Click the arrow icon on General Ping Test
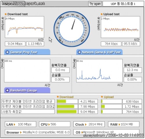Image resolution: width=145 pixels, height=139 pixels. tap(7, 52)
